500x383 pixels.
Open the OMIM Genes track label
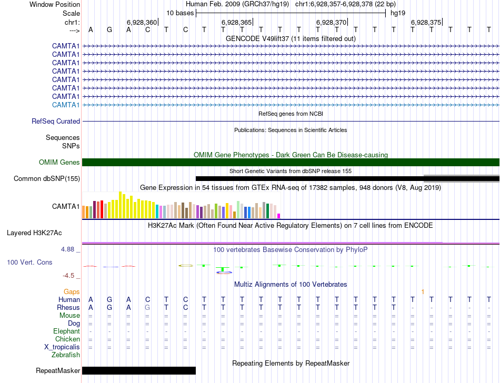(x=59, y=162)
